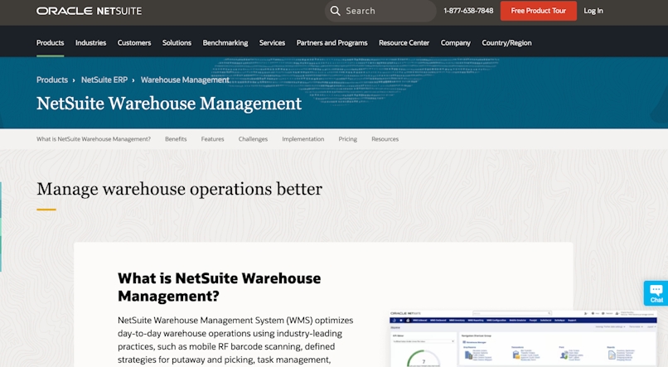Jump to the Pricing section
The image size is (668, 367).
(347, 139)
